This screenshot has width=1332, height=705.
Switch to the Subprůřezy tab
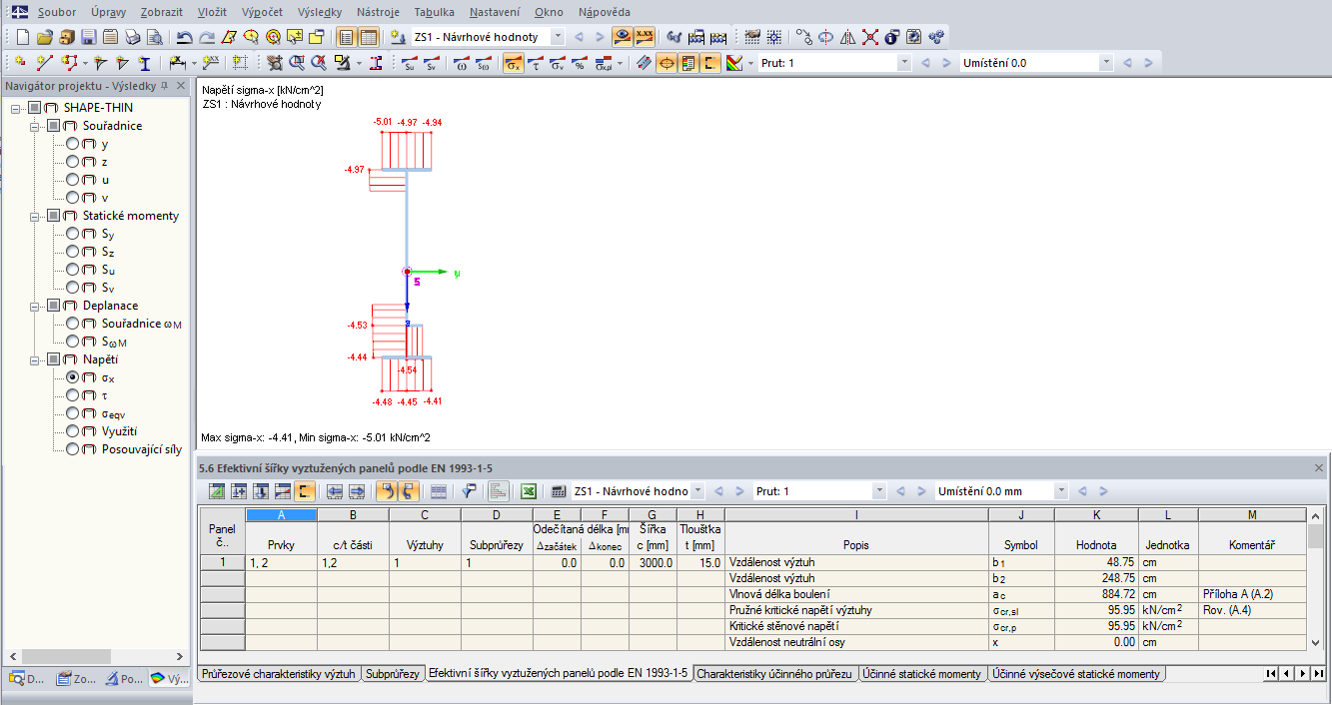(392, 674)
